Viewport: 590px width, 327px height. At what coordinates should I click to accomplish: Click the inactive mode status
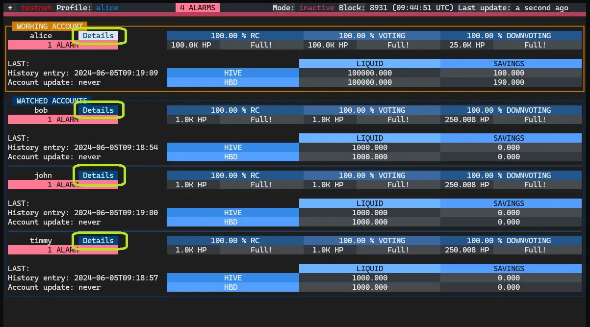[317, 8]
